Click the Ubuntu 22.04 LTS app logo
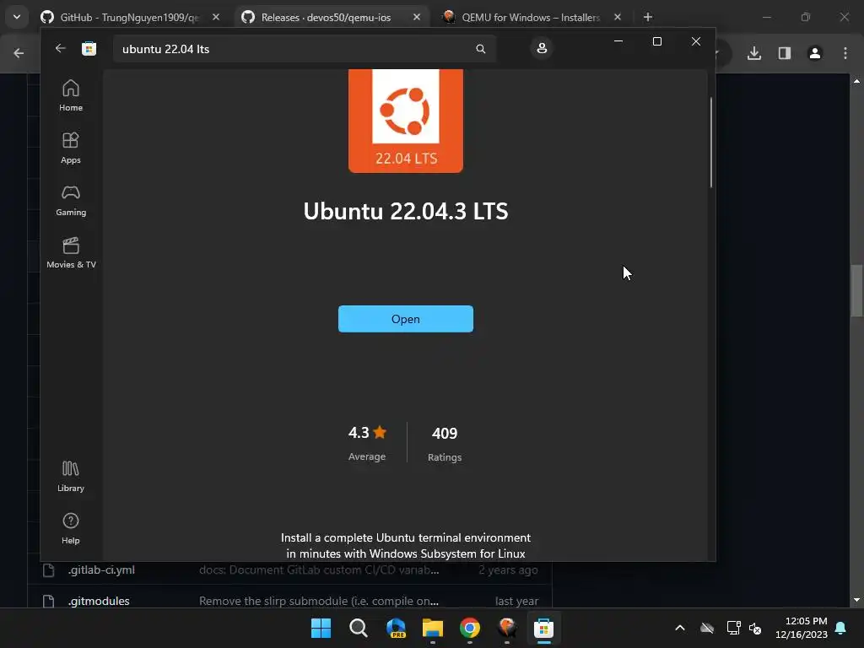 point(406,121)
